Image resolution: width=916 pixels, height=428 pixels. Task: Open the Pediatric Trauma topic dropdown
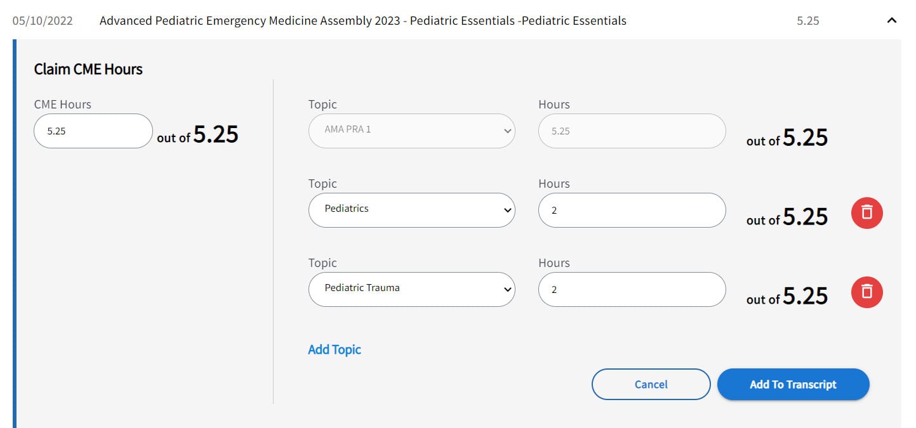[411, 289]
